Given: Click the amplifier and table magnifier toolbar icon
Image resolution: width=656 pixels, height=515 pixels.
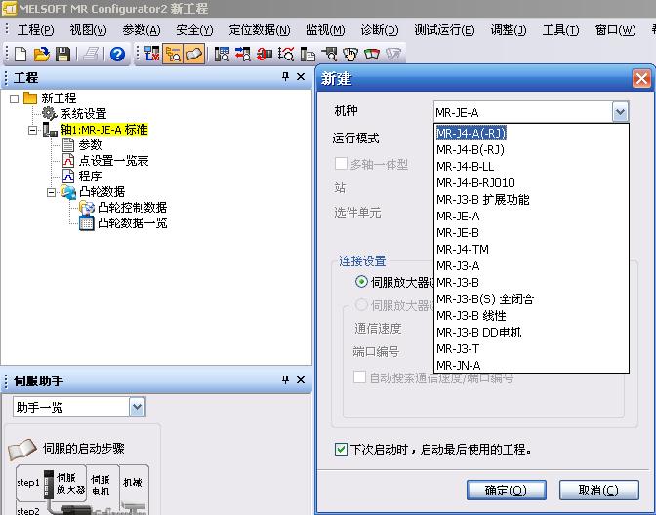Looking at the screenshot, I should coord(222,54).
